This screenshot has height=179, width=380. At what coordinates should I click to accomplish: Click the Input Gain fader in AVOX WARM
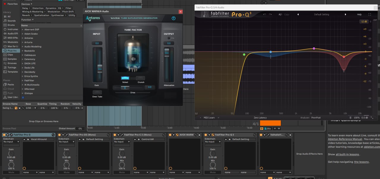point(100,69)
